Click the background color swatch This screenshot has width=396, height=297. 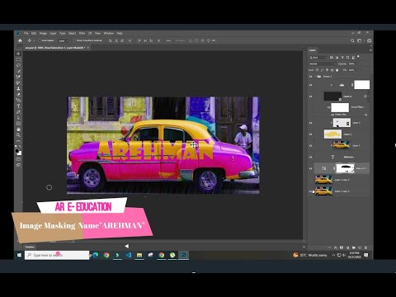pos(20,153)
